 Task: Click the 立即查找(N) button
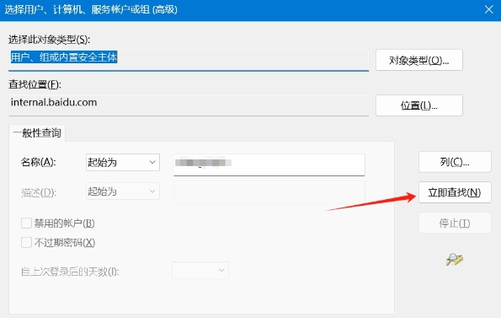(455, 192)
